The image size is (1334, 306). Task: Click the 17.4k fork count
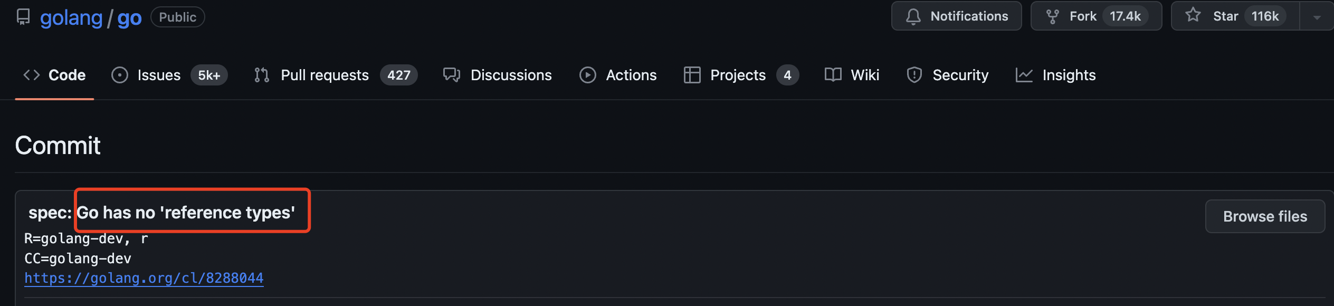coord(1125,16)
